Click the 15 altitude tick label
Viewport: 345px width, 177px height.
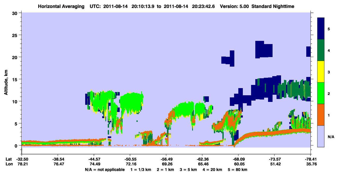tap(15, 79)
